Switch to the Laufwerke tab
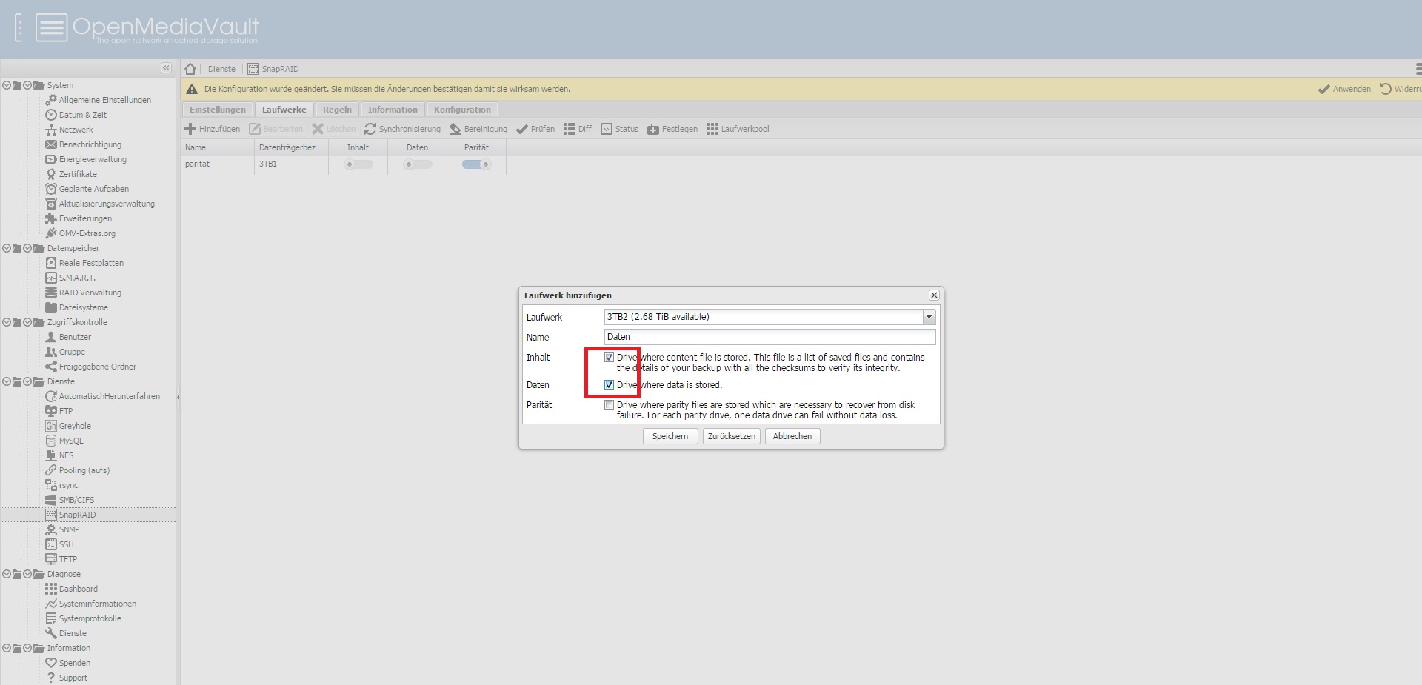The width and height of the screenshot is (1422, 685). click(284, 110)
